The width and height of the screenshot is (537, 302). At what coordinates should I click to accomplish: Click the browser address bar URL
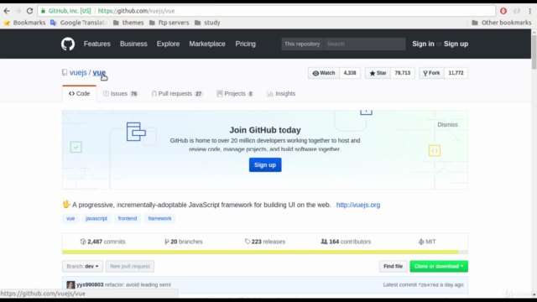(x=136, y=11)
